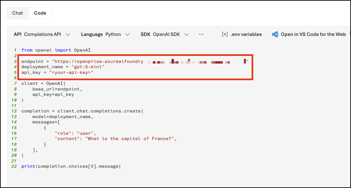Screen dimensions: 351x188
Task: Click line number 7 in the gutter
Action: pyautogui.click(x=15, y=84)
